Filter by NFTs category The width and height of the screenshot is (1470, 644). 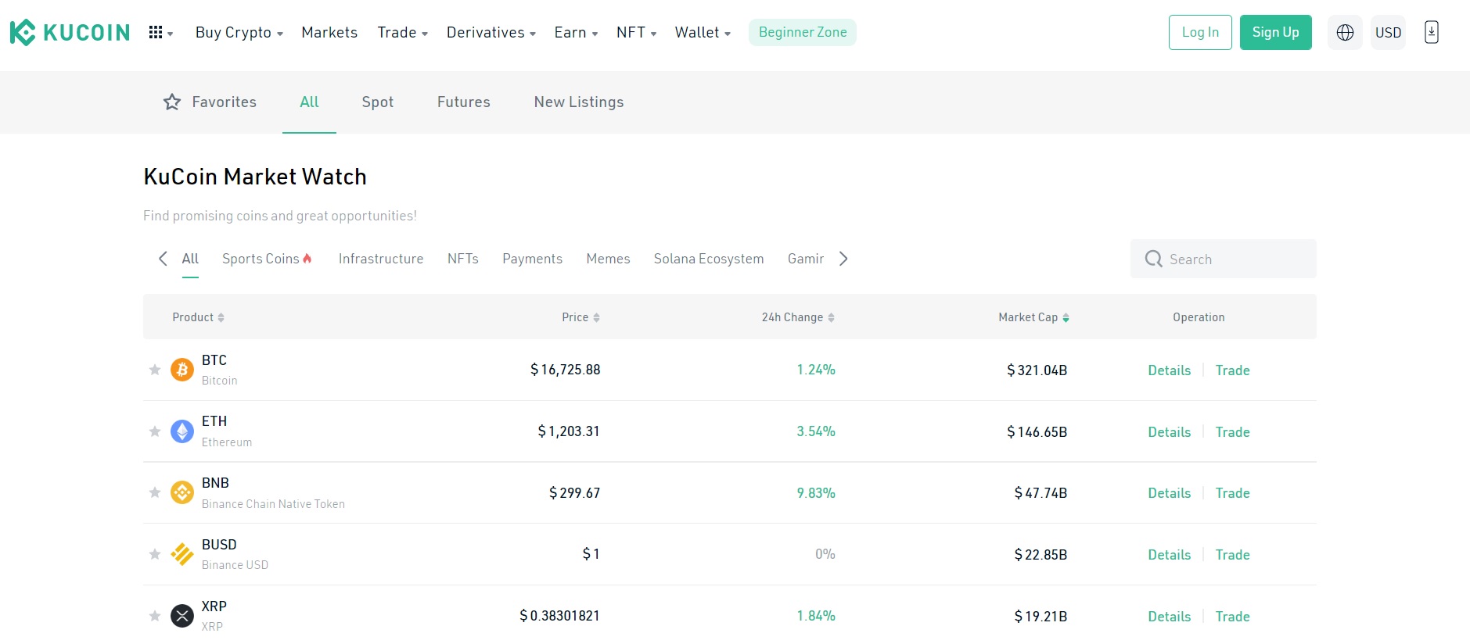coord(463,259)
